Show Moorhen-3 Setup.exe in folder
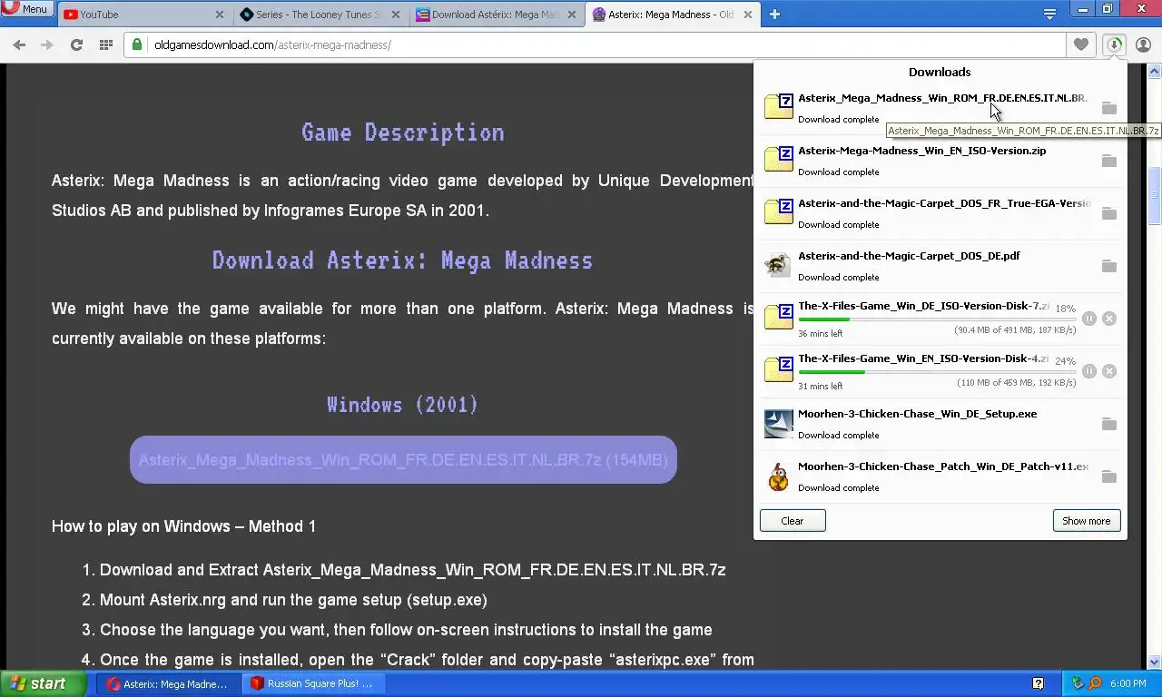Screen dimensions: 1162x697 pyautogui.click(x=1108, y=424)
